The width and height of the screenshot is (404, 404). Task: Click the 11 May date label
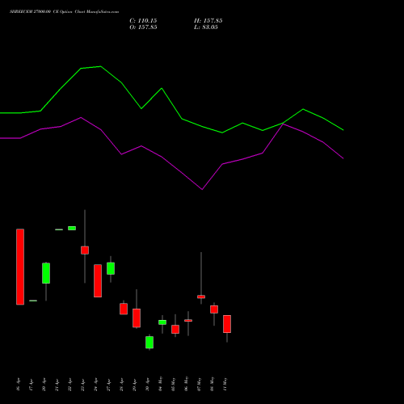225,384
